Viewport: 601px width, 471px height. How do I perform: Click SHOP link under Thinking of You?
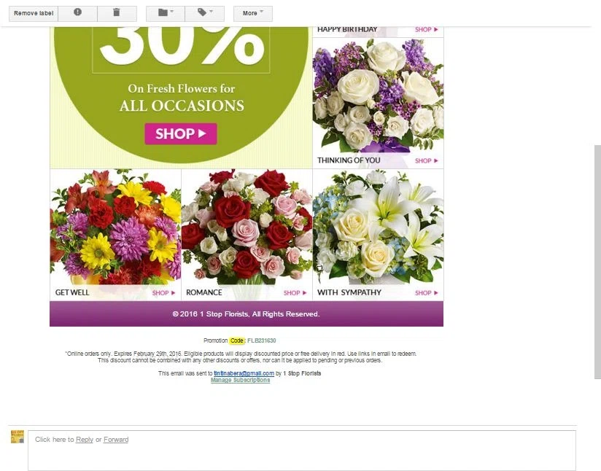coord(426,160)
